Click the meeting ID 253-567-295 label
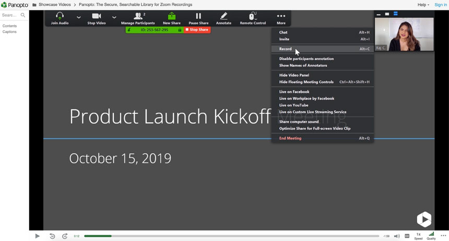Image resolution: width=449 pixels, height=241 pixels. [155, 30]
